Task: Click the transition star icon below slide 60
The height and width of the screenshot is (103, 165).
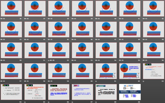Action: tap(73, 81)
